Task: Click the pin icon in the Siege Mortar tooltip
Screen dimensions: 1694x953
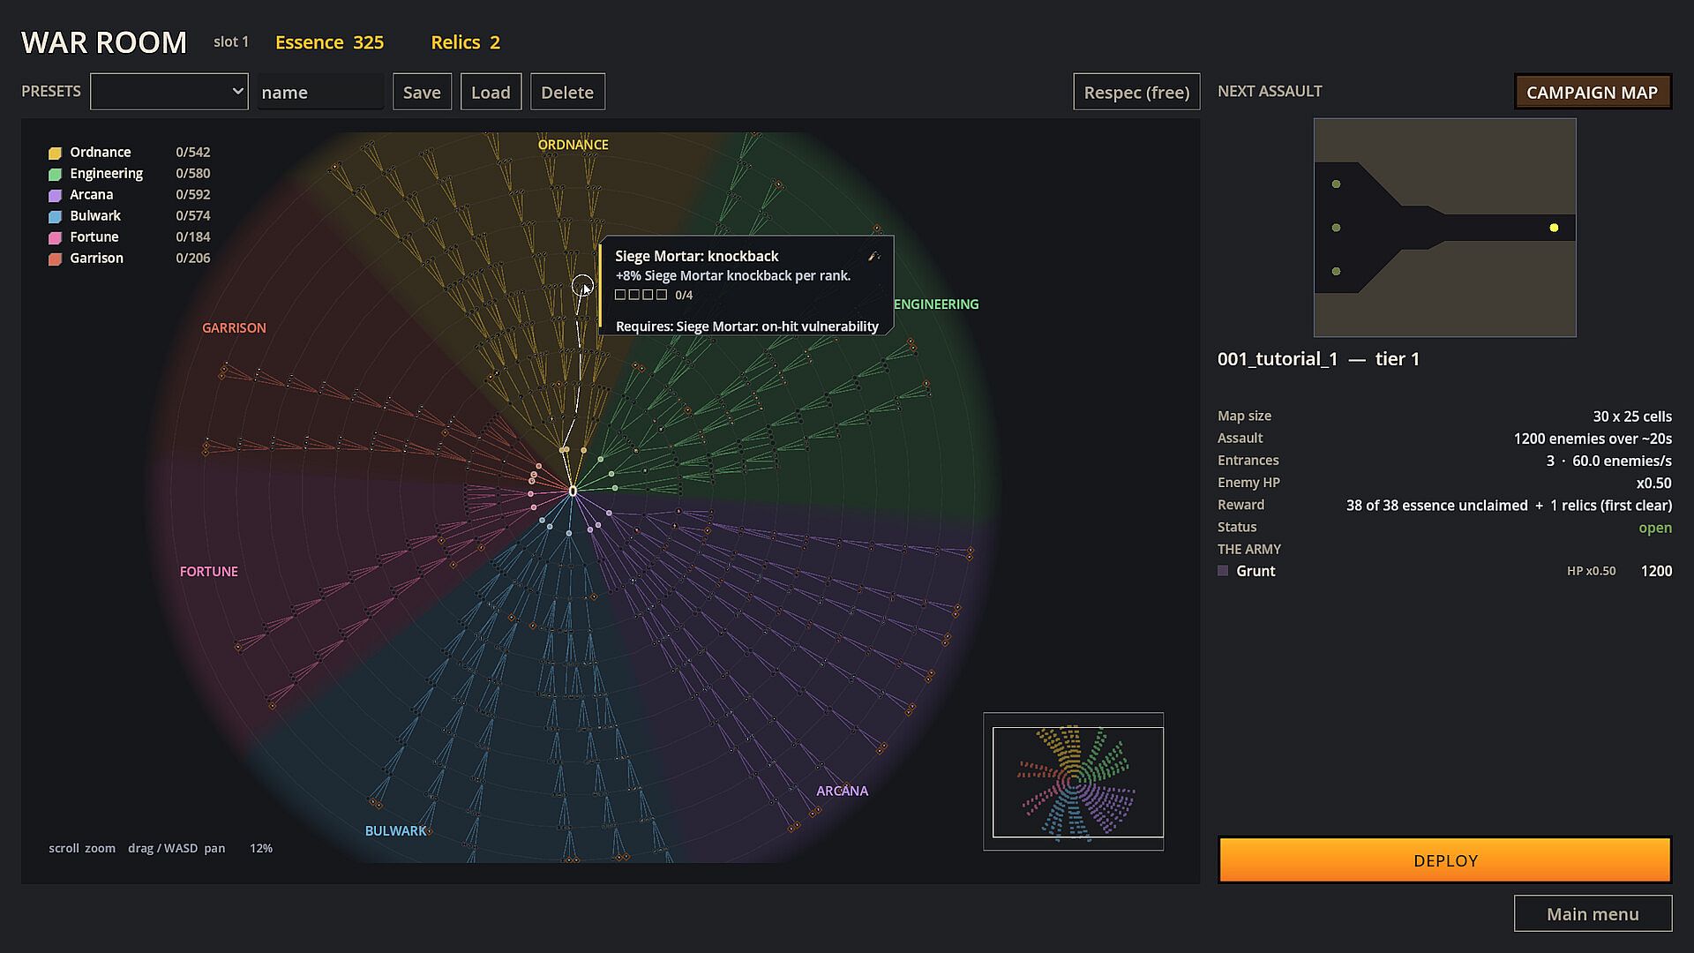Action: click(x=873, y=256)
